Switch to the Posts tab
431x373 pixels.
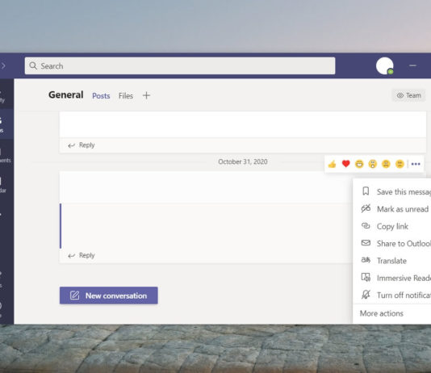pyautogui.click(x=101, y=95)
